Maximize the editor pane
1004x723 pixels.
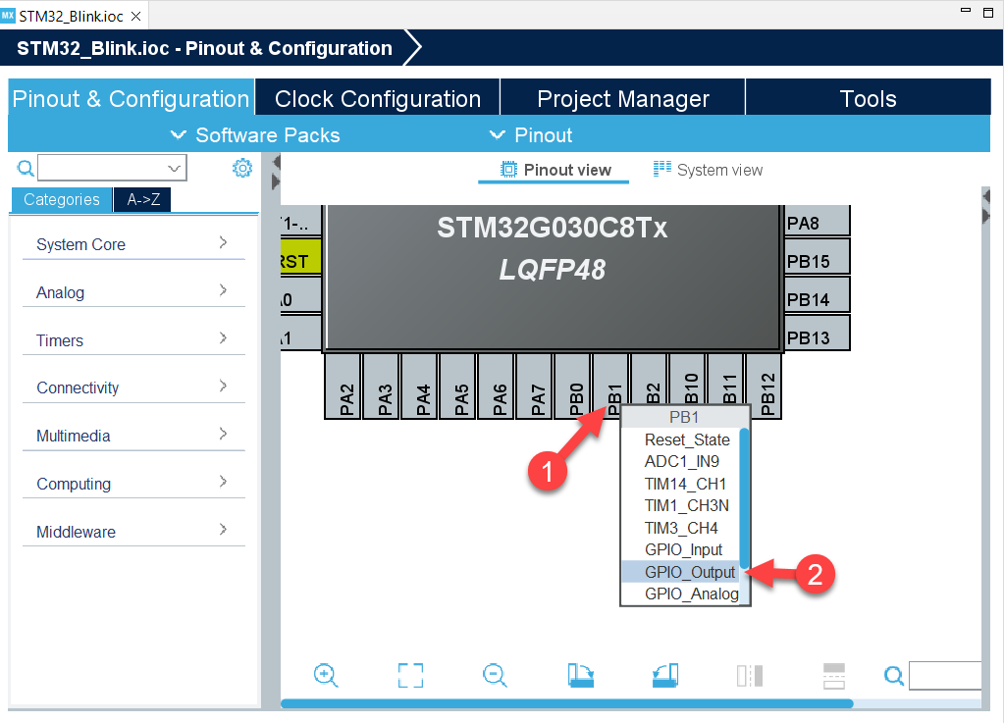tap(988, 12)
